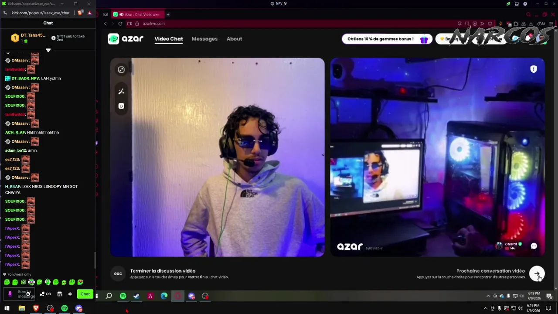Open Spotify from the streamed taskbar

123,296
